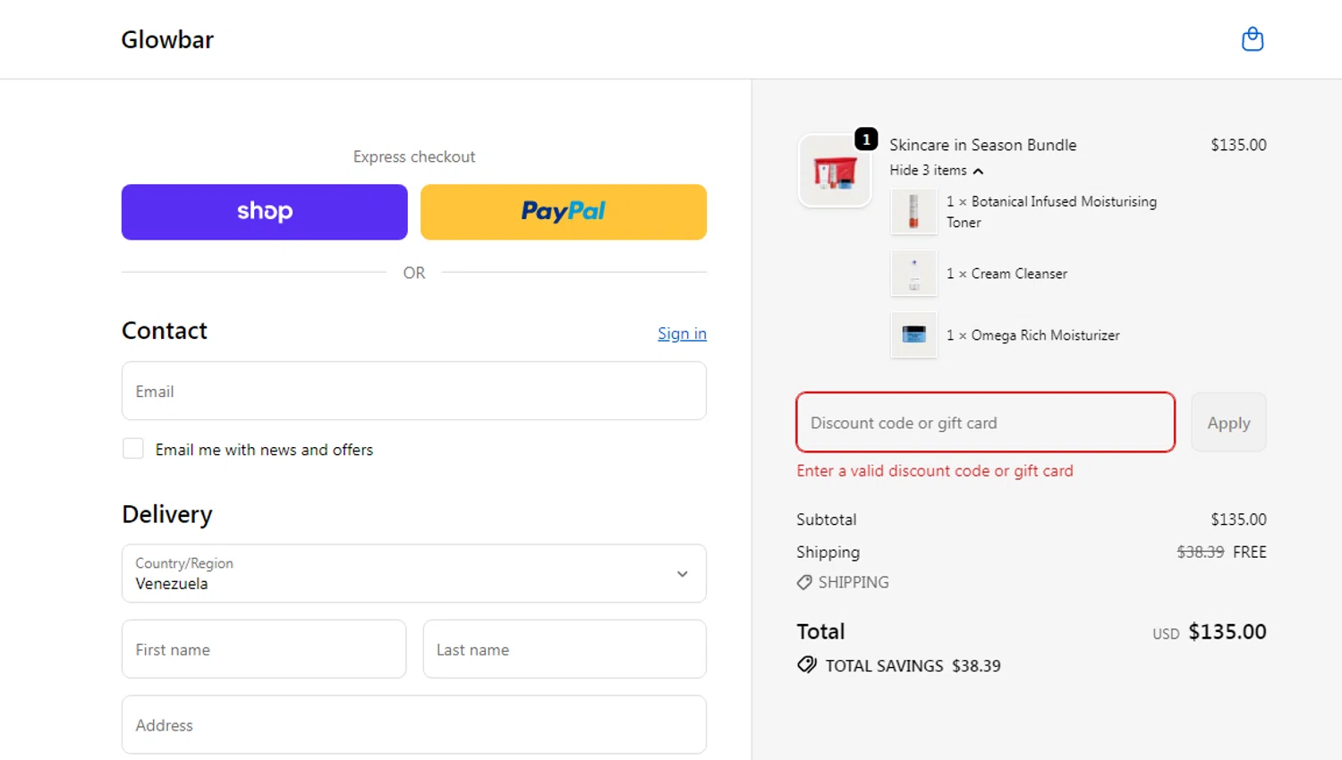Click the FREE shipping label
The image size is (1342, 760).
click(1250, 553)
